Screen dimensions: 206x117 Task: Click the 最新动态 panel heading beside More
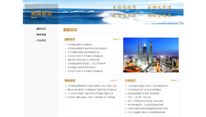(70, 39)
